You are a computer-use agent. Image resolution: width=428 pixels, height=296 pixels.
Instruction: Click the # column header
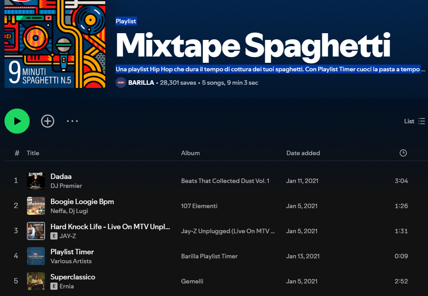[17, 153]
